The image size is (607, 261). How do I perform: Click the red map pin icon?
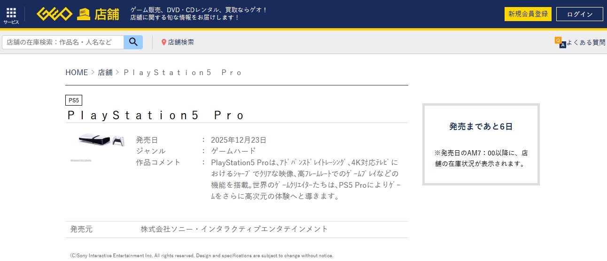pos(164,42)
